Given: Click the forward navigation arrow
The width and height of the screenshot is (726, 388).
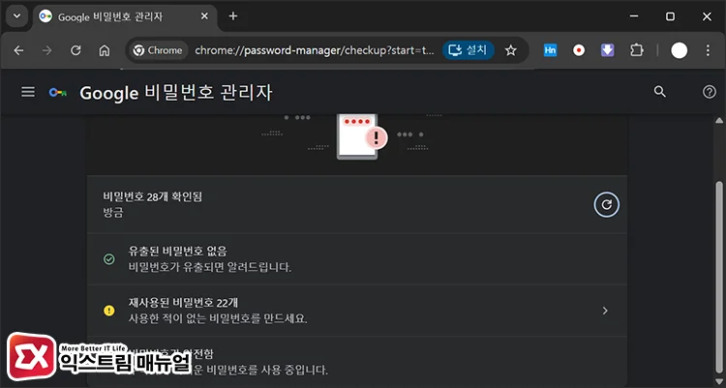Looking at the screenshot, I should 46,50.
